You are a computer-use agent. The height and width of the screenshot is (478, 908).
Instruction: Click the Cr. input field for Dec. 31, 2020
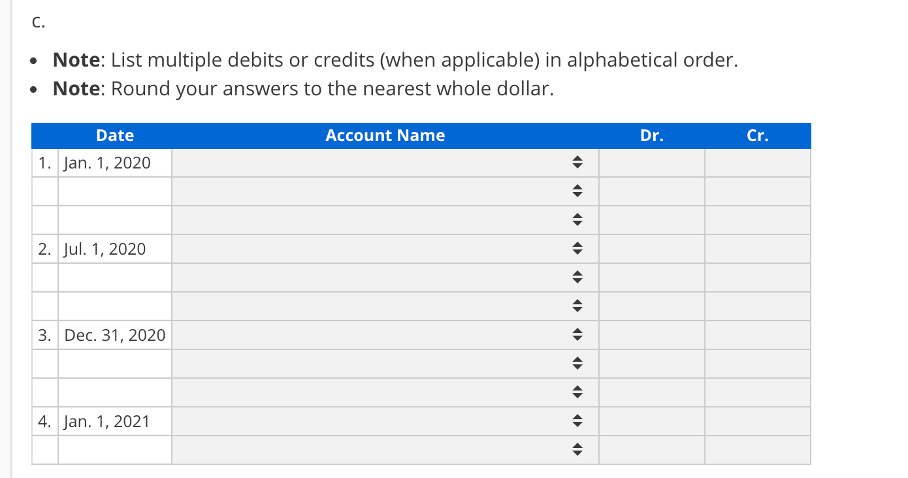[758, 334]
